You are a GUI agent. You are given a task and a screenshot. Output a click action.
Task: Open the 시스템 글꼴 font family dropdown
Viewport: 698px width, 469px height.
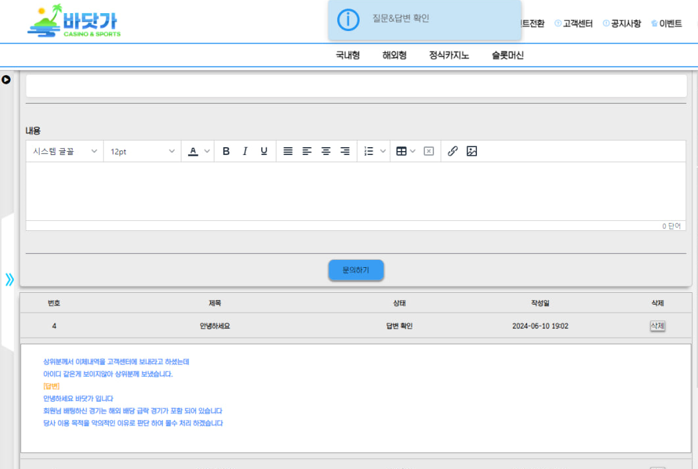(x=65, y=151)
